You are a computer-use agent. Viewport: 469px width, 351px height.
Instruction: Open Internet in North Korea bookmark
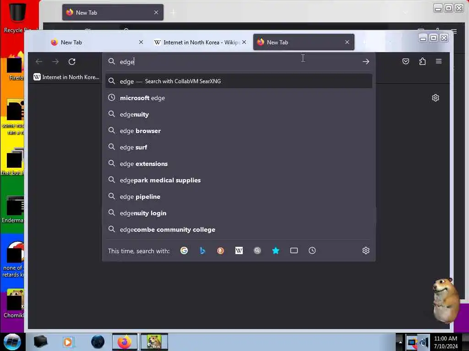pyautogui.click(x=66, y=77)
